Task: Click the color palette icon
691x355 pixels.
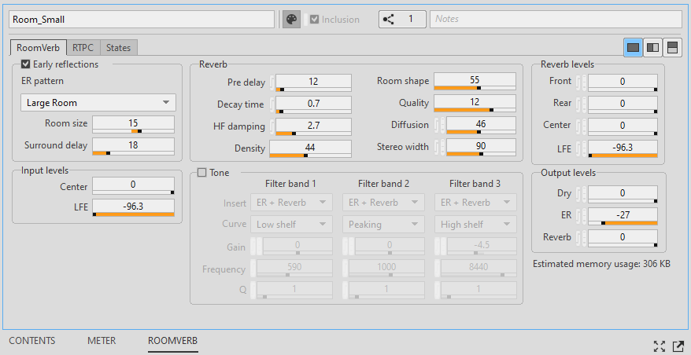Action: tap(291, 20)
